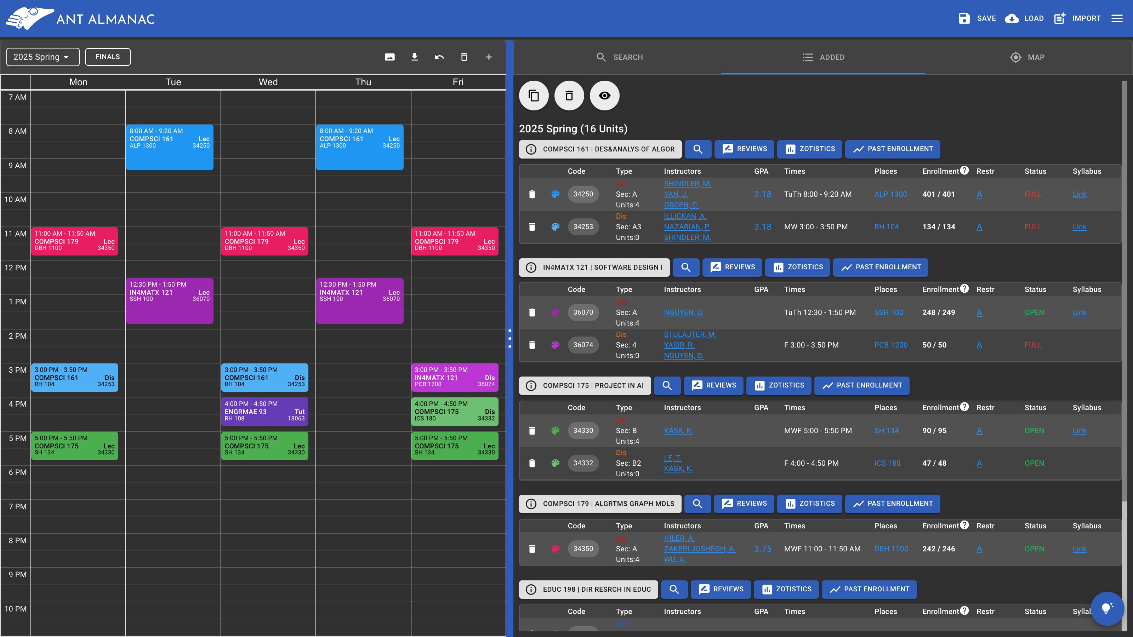This screenshot has width=1133, height=637.
Task: Toggle the eye visibility button in Added pane
Action: click(x=604, y=96)
